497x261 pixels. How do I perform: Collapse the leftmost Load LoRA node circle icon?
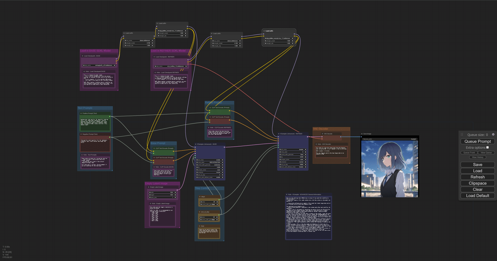(x=124, y=33)
